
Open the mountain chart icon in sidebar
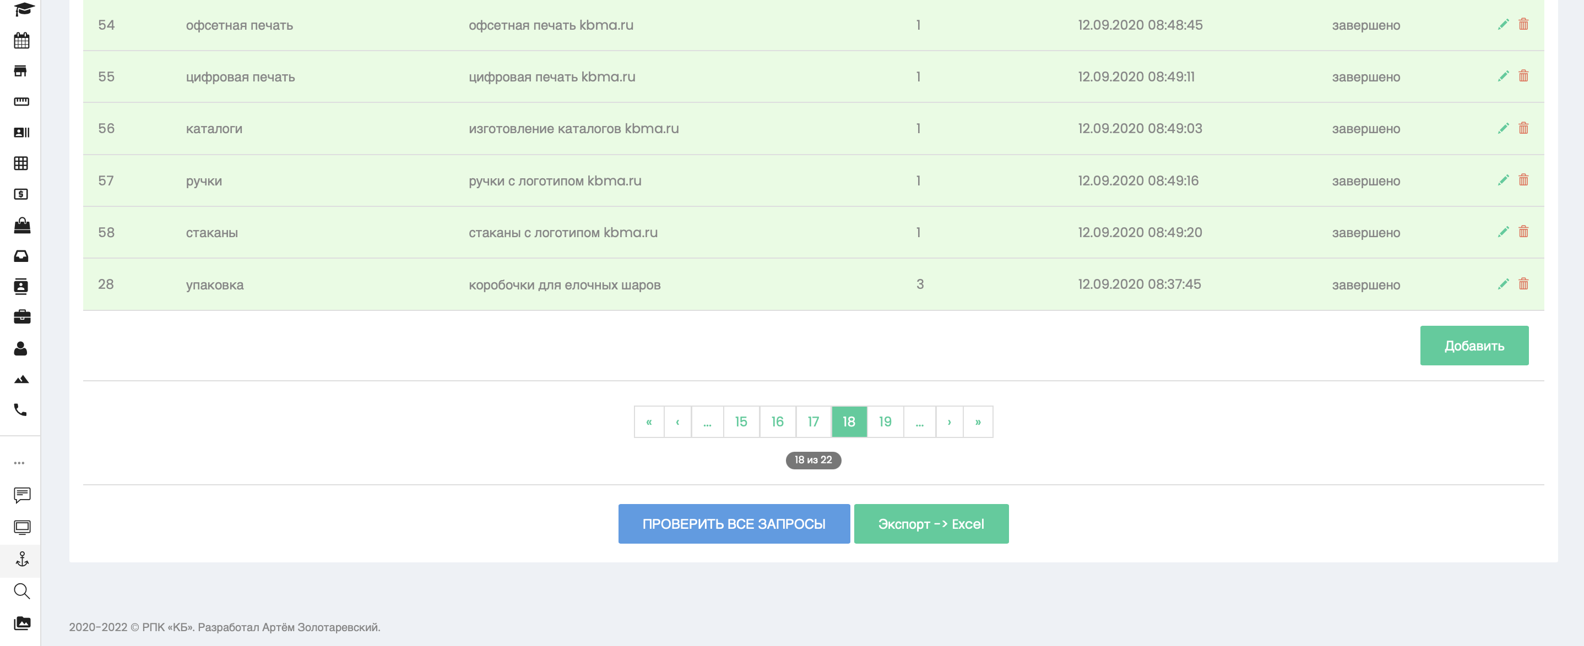(21, 380)
